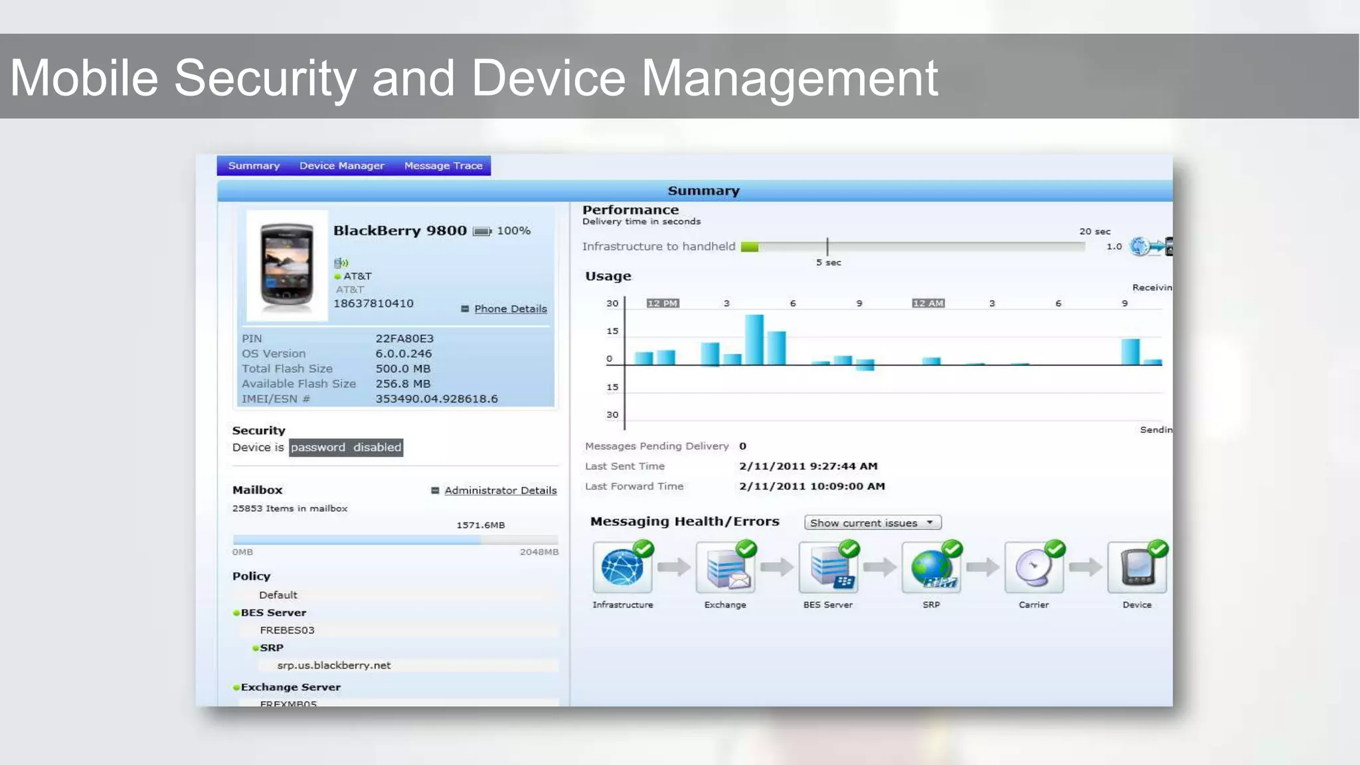Click the SRP health globe icon
This screenshot has width=1360, height=765.
pyautogui.click(x=931, y=568)
